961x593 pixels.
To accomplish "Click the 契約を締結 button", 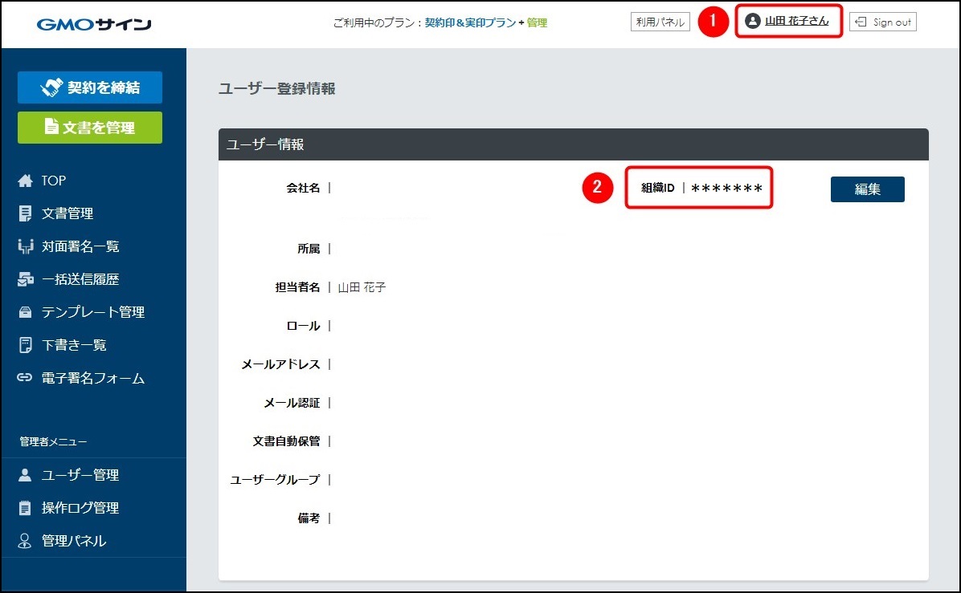I will point(90,87).
